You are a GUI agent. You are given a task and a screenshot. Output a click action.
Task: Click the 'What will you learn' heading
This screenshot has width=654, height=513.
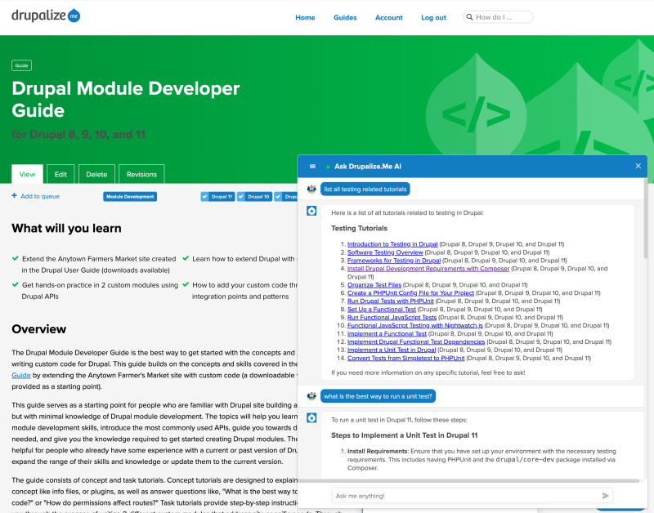pos(66,228)
